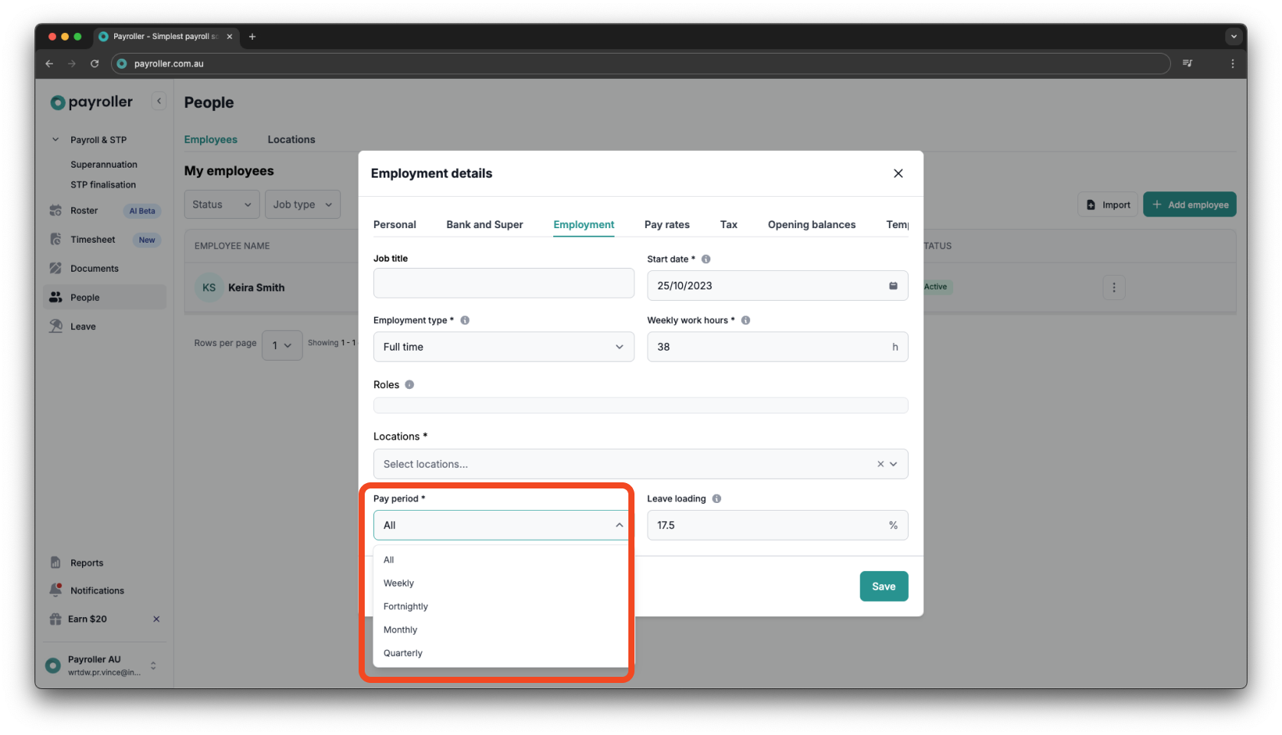Click the Add employee button
The height and width of the screenshot is (735, 1282).
[1189, 204]
